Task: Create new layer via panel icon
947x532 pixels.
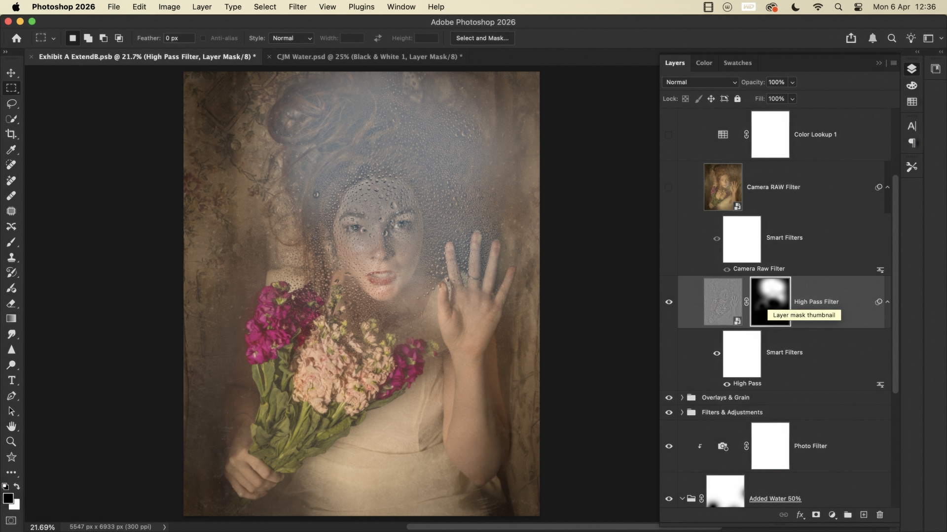Action: click(x=864, y=515)
